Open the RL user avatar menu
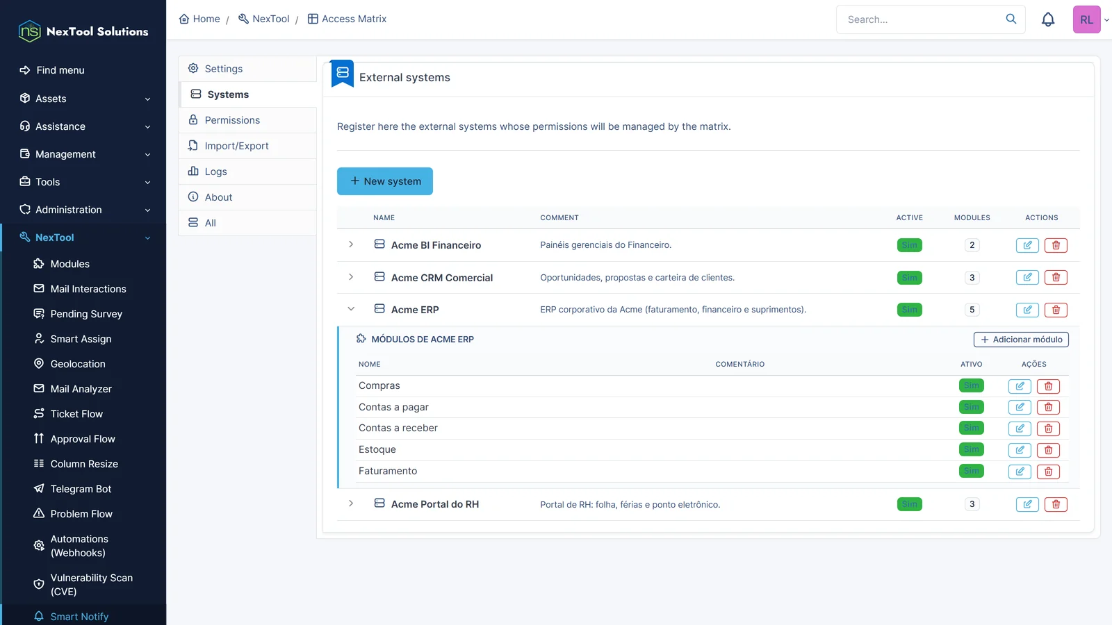 click(1086, 19)
